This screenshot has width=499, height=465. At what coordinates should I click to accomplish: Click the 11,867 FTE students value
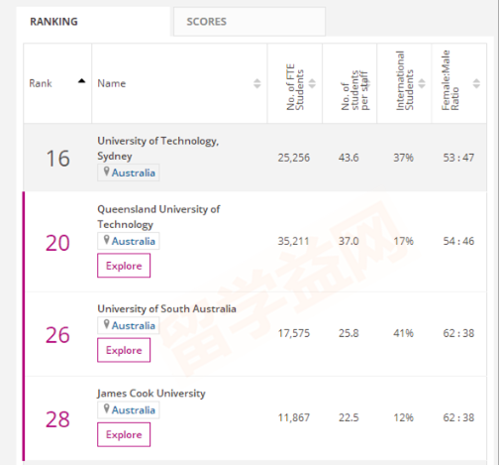point(294,417)
